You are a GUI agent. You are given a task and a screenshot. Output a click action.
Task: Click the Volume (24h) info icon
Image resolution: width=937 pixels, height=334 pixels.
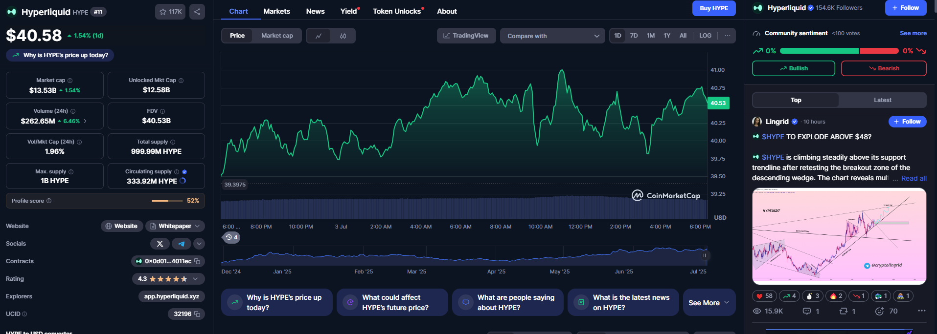tap(73, 111)
